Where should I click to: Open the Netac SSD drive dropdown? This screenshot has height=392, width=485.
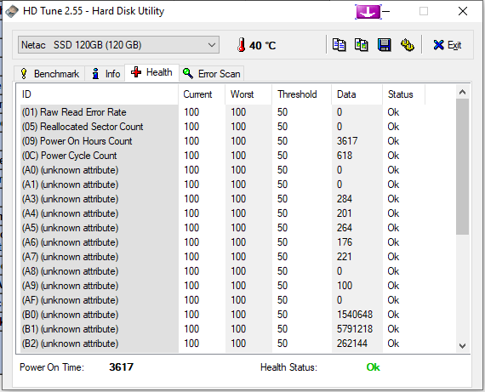tap(118, 45)
